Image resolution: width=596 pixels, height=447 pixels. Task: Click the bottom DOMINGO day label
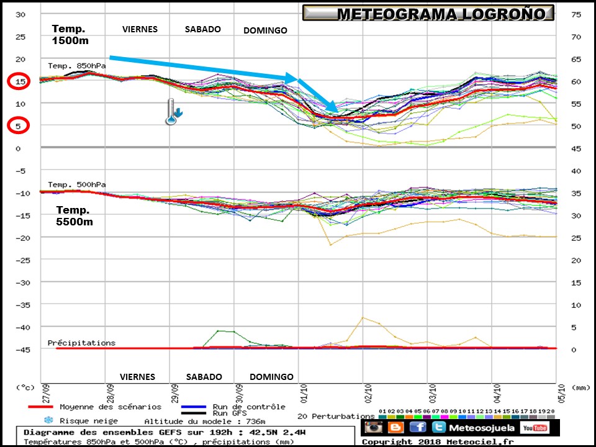(271, 377)
